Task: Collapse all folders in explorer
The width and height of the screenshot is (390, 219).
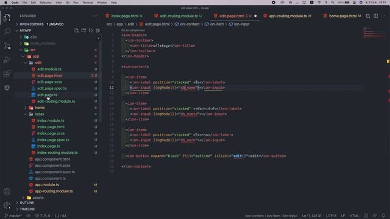Action: click(97, 30)
